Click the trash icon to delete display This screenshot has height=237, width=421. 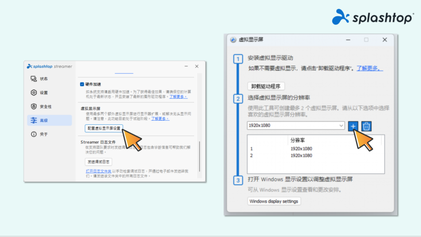point(366,126)
